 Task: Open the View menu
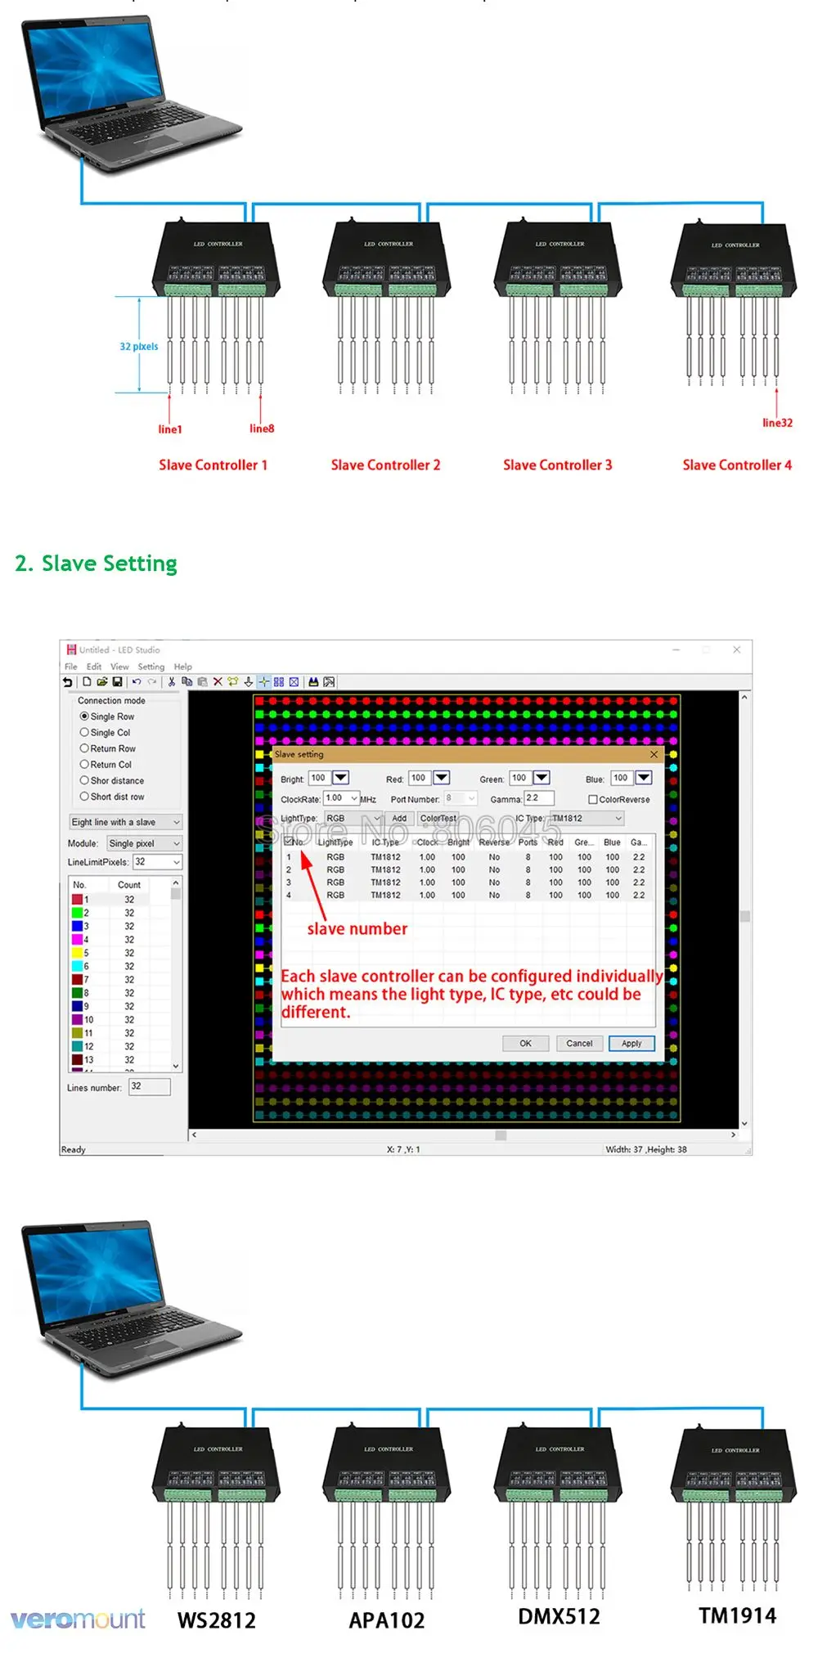point(119,667)
